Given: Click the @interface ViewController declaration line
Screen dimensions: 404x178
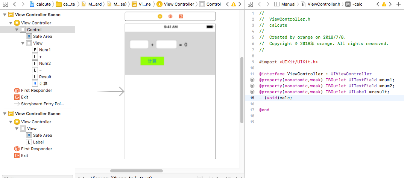Looking at the screenshot, I should click(315, 74).
